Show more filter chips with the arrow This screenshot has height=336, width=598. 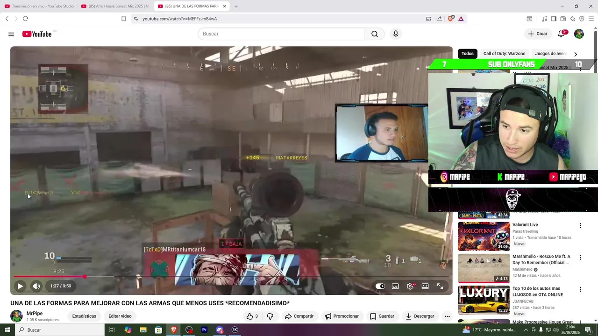pyautogui.click(x=576, y=54)
